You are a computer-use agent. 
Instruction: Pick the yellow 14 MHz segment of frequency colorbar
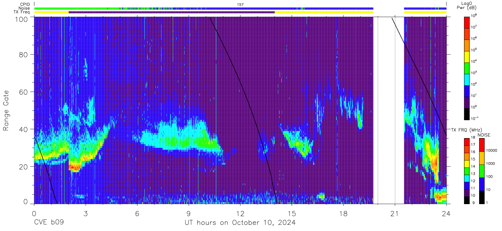pos(467,164)
